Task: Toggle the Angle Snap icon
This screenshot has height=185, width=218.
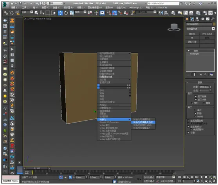Action: coord(114,13)
